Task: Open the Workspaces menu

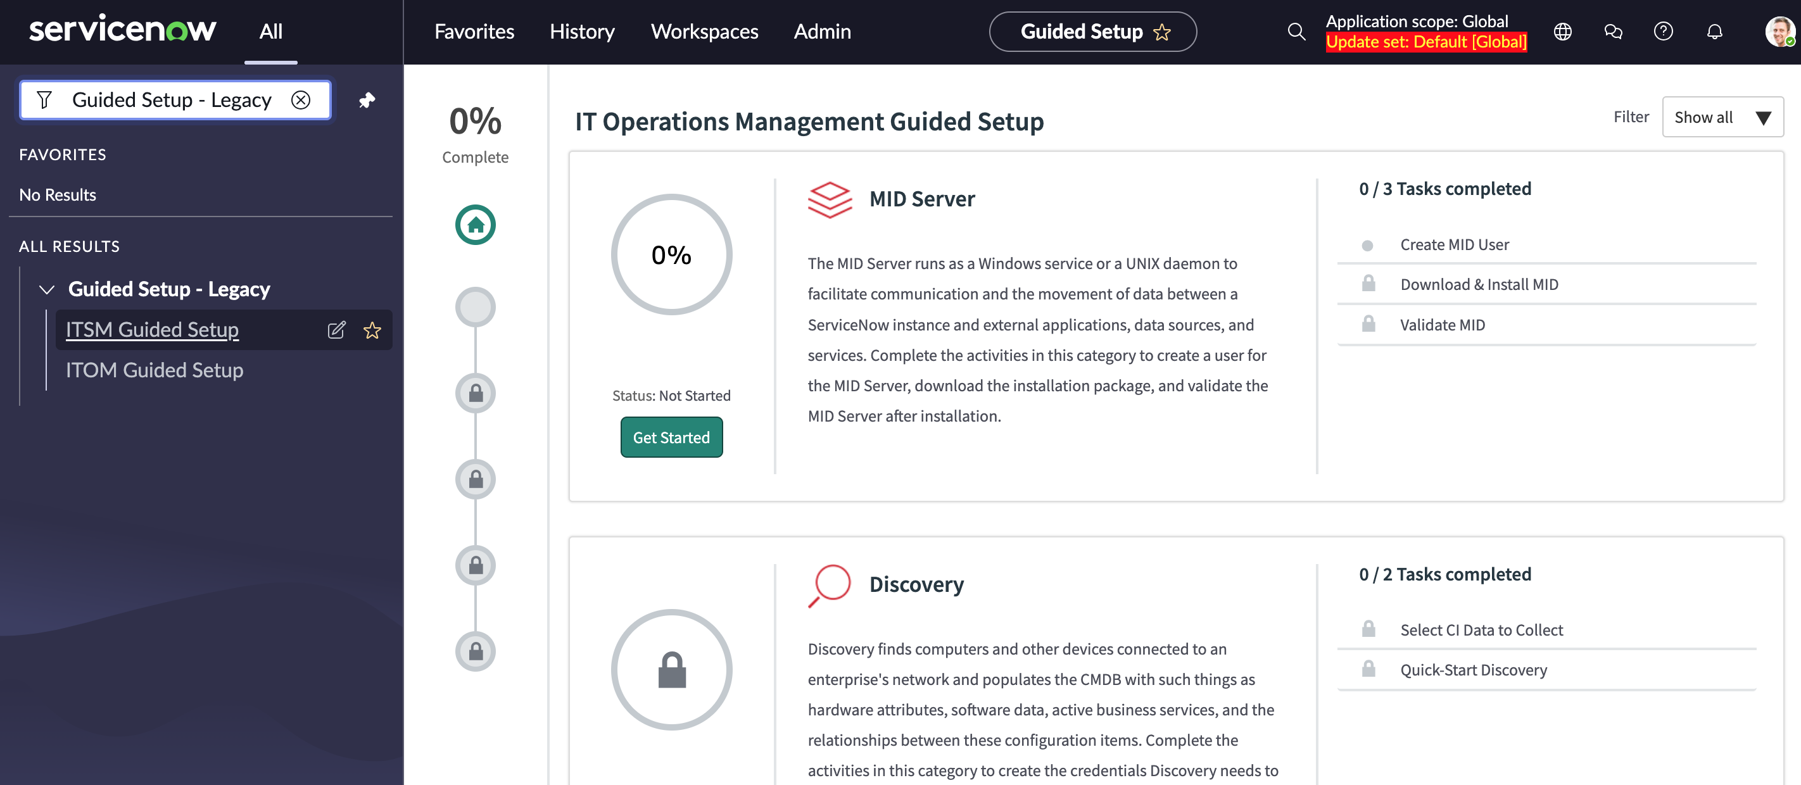Action: click(704, 32)
